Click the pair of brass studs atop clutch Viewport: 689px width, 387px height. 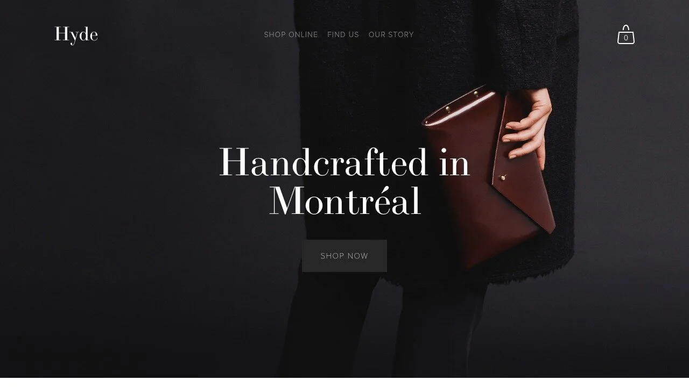pos(461,101)
